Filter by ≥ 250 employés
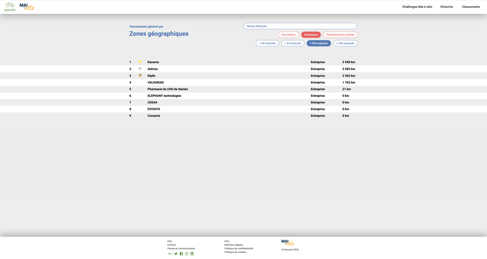The width and height of the screenshot is (487, 259). coord(345,43)
